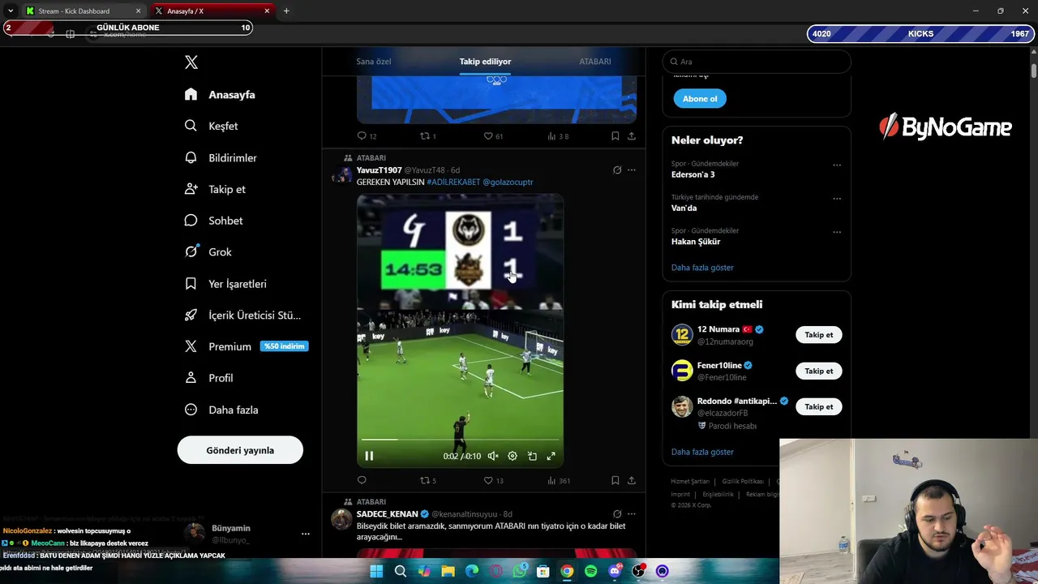1038x584 pixels.
Task: Repost YavuzT1907 post with 5 reposts
Action: pos(427,480)
